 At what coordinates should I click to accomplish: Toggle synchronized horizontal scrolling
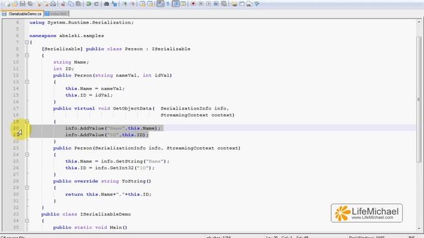(150, 4)
